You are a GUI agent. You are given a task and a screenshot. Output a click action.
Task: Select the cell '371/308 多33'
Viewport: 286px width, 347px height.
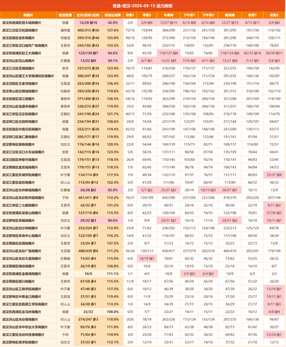(88, 99)
